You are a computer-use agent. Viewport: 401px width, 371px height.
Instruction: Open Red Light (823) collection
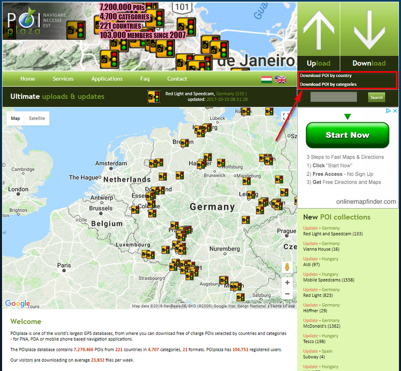tap(318, 295)
